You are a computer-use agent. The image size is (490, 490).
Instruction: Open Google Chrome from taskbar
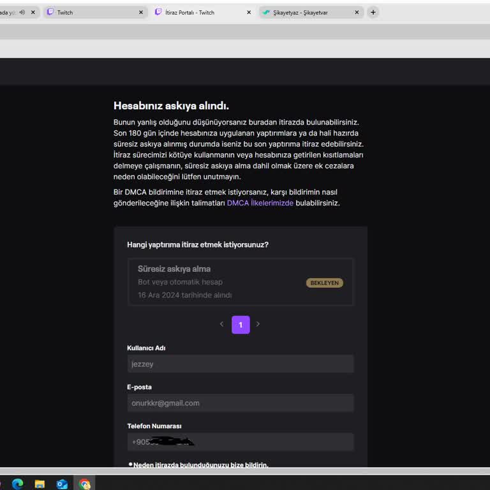[x=84, y=484]
